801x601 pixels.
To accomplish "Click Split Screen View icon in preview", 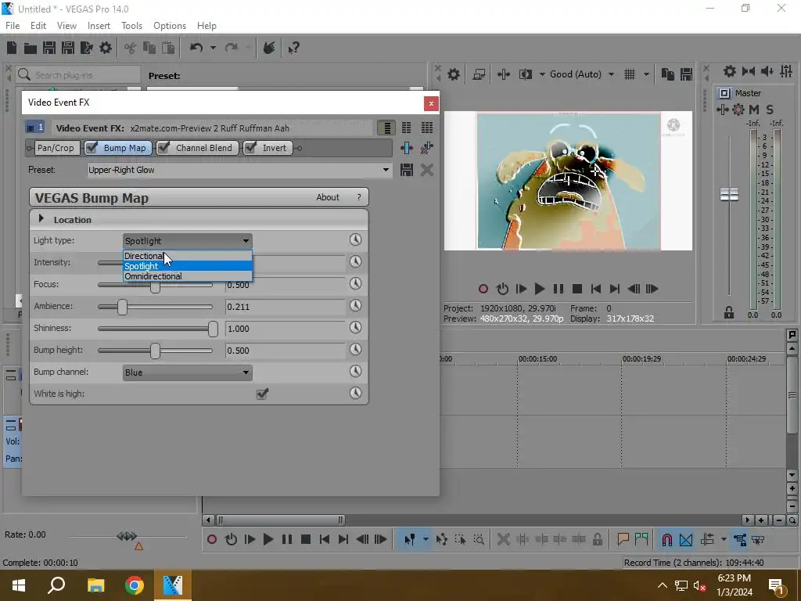I will point(525,74).
